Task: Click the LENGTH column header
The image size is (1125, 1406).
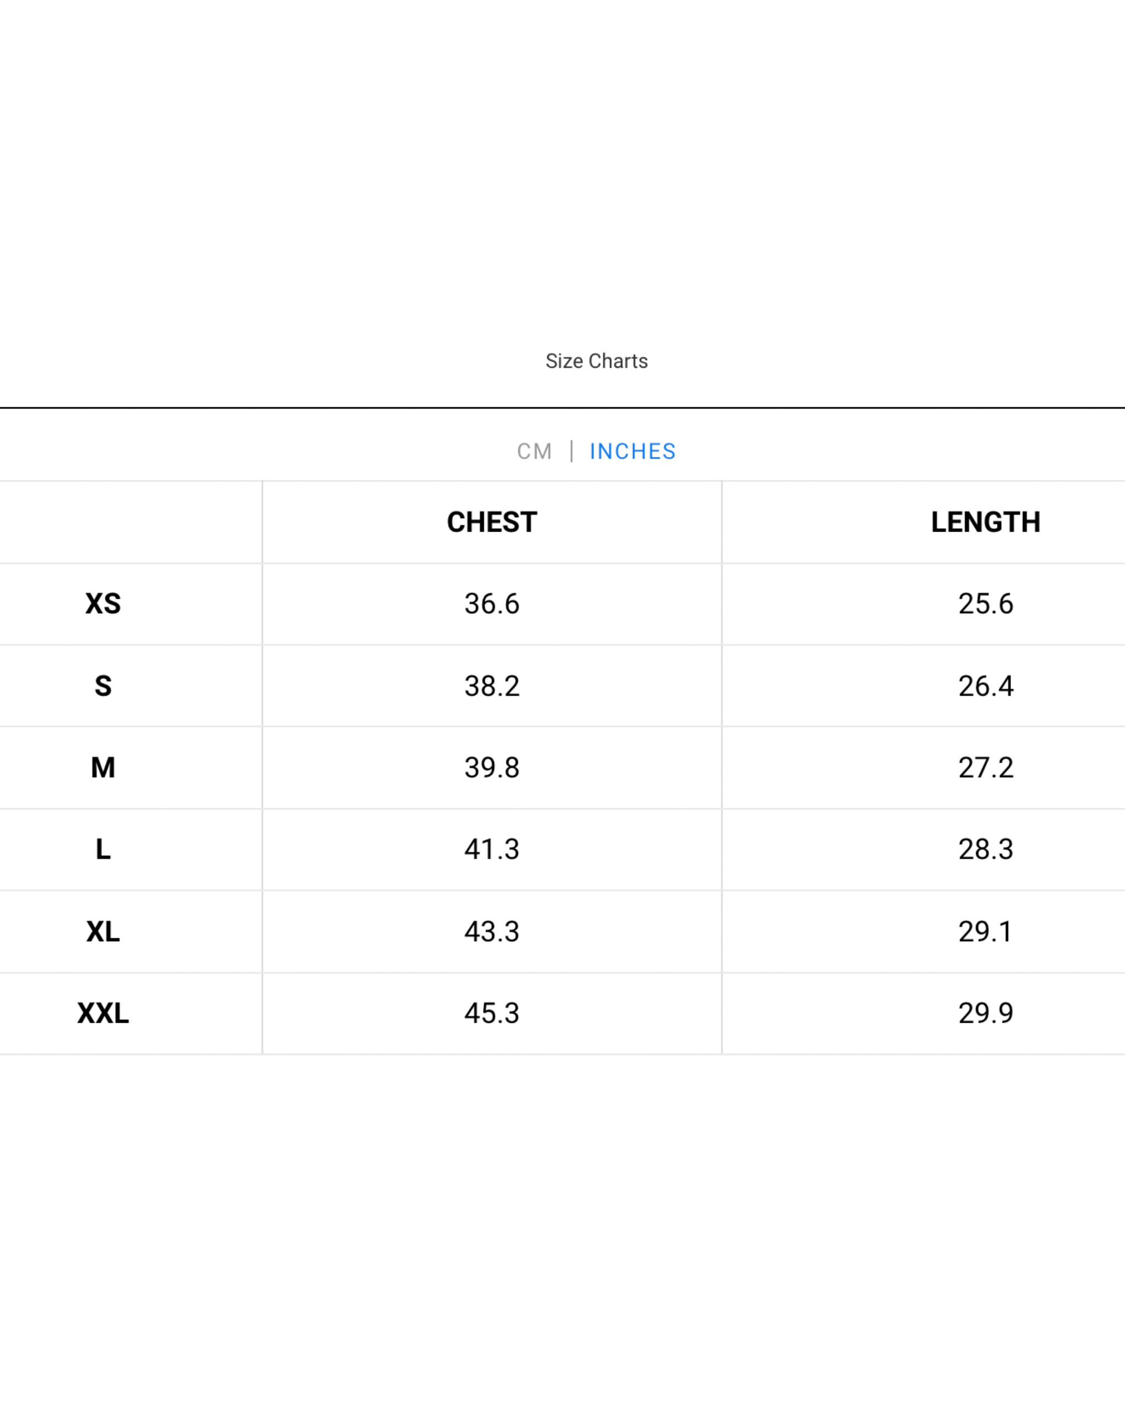Action: pyautogui.click(x=985, y=522)
